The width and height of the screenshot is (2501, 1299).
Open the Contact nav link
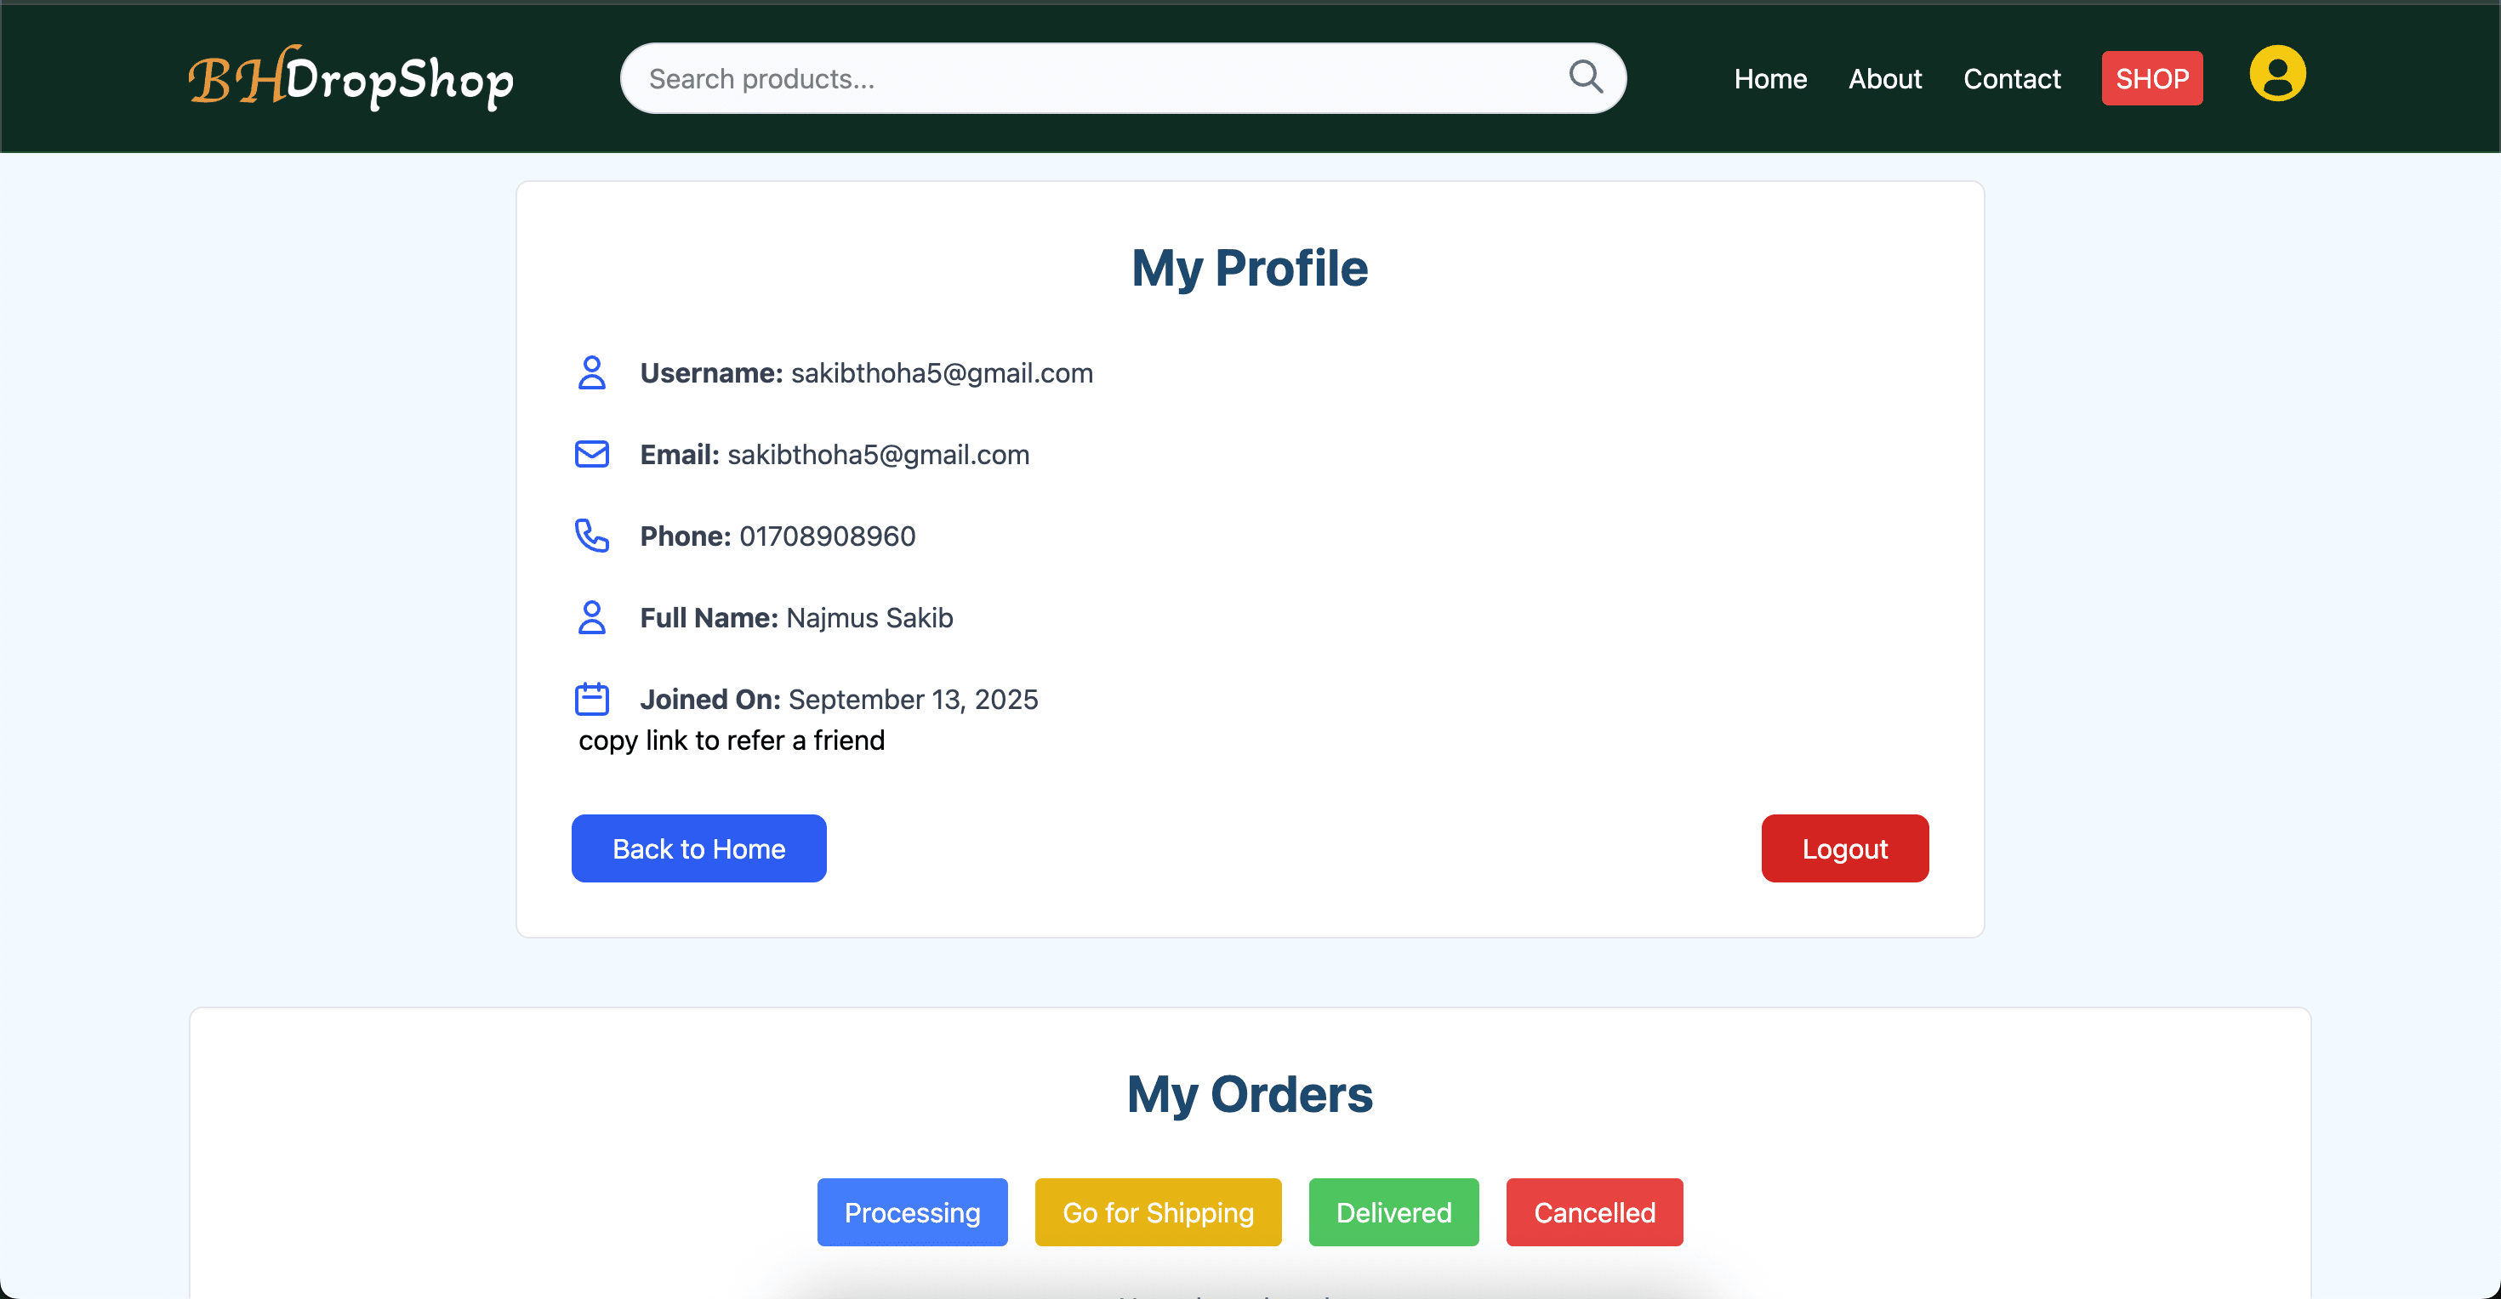pyautogui.click(x=2012, y=78)
